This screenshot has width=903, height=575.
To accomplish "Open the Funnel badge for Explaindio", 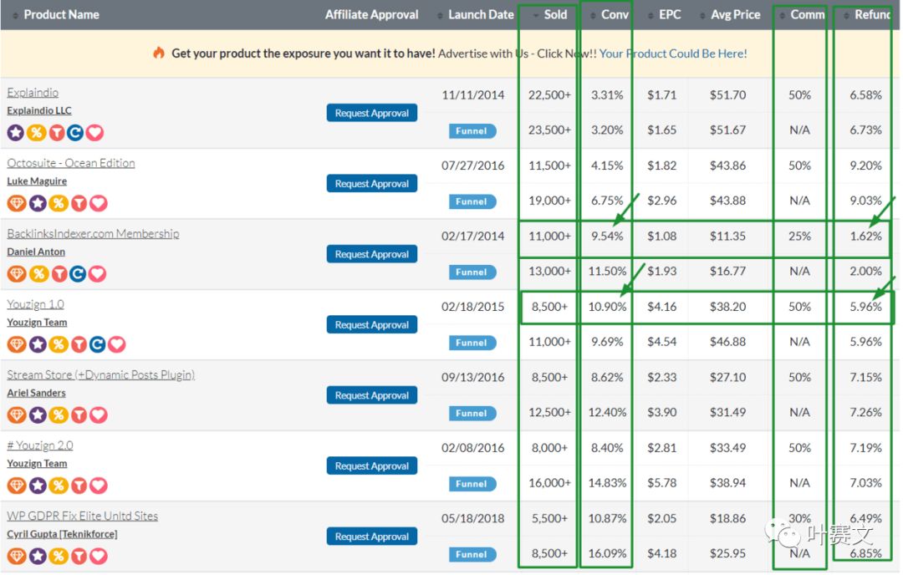I will (472, 131).
